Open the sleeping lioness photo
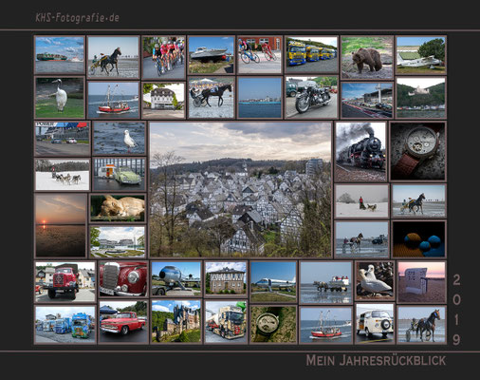The image size is (480, 380). (118, 208)
